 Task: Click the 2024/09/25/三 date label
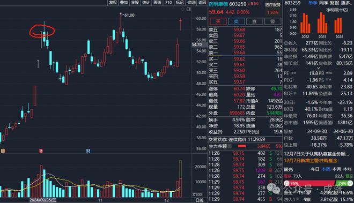(x=43, y=200)
